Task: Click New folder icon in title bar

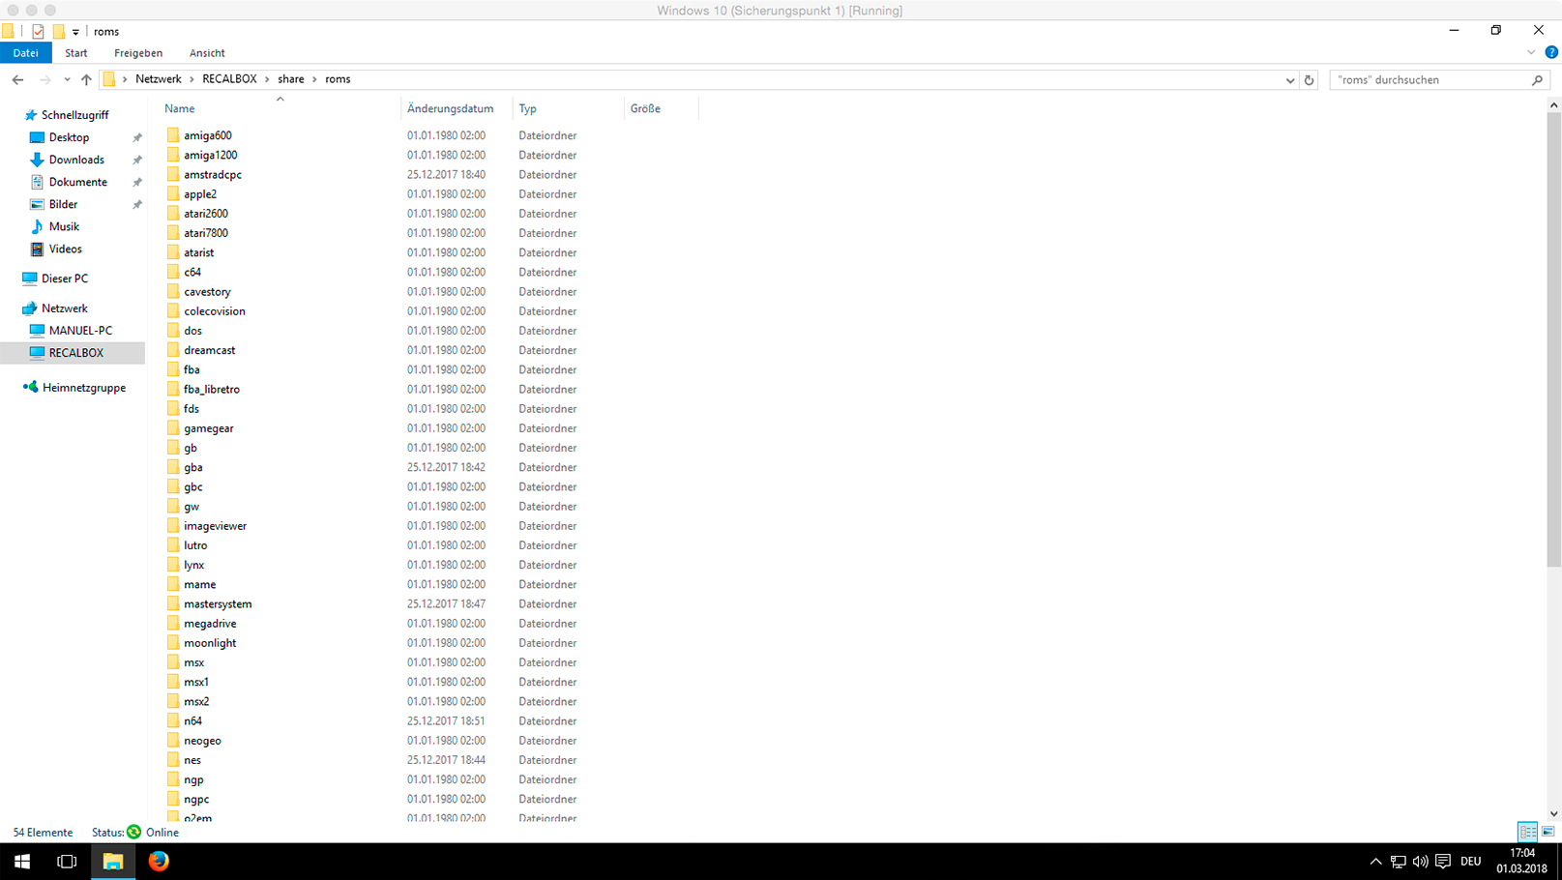Action: point(59,32)
